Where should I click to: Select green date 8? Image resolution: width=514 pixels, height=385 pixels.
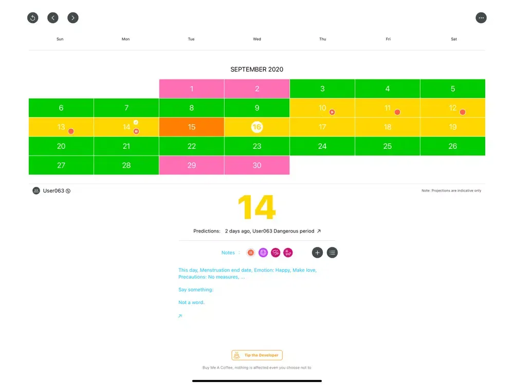click(x=192, y=108)
